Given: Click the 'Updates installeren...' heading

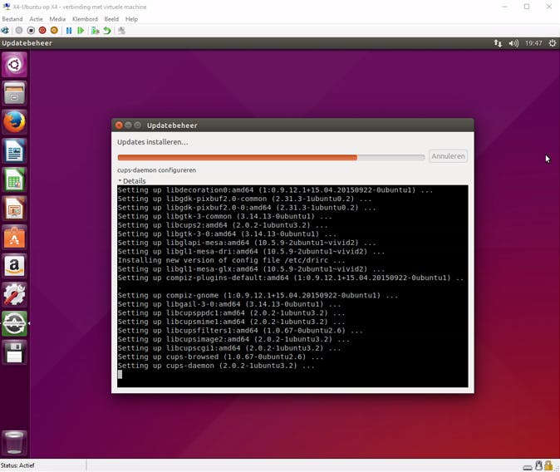Looking at the screenshot, I should (x=153, y=142).
